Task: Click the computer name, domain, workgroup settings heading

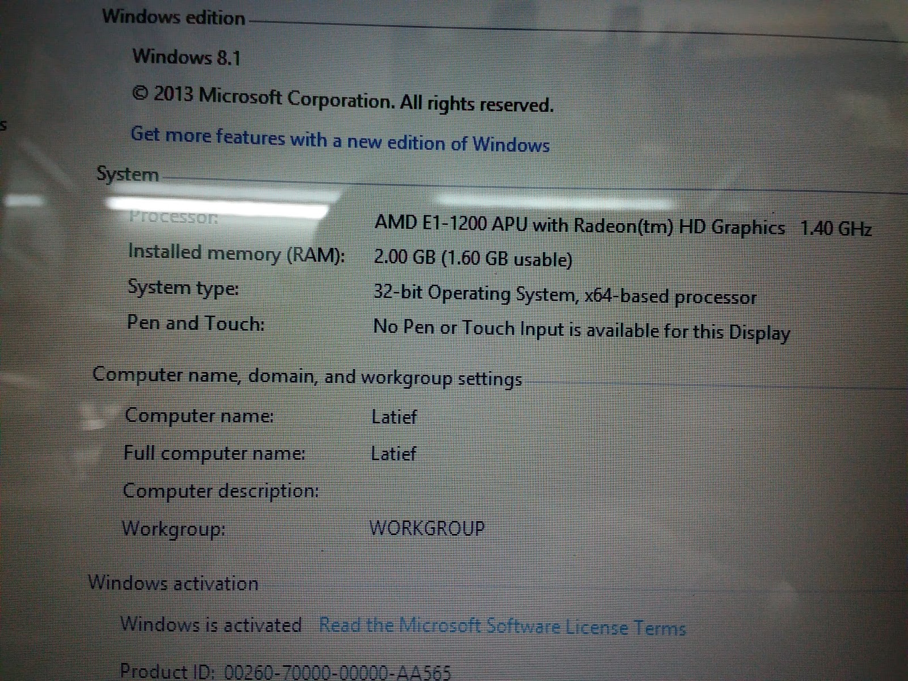Action: coord(307,377)
